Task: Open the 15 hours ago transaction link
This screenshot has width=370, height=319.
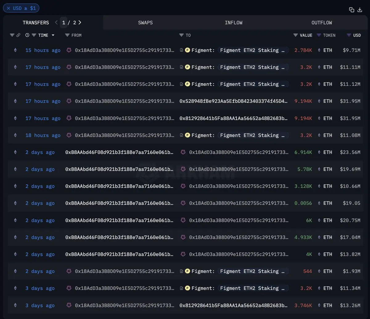Action: pos(43,50)
